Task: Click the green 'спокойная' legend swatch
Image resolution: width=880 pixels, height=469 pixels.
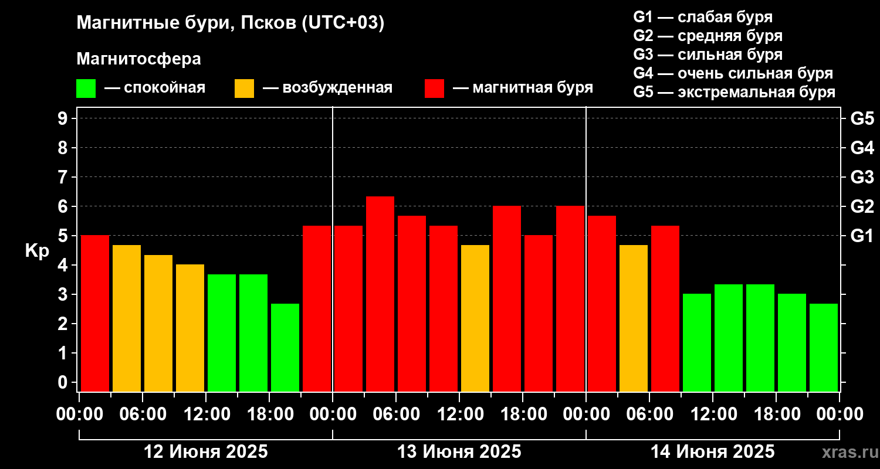Action: (x=86, y=89)
